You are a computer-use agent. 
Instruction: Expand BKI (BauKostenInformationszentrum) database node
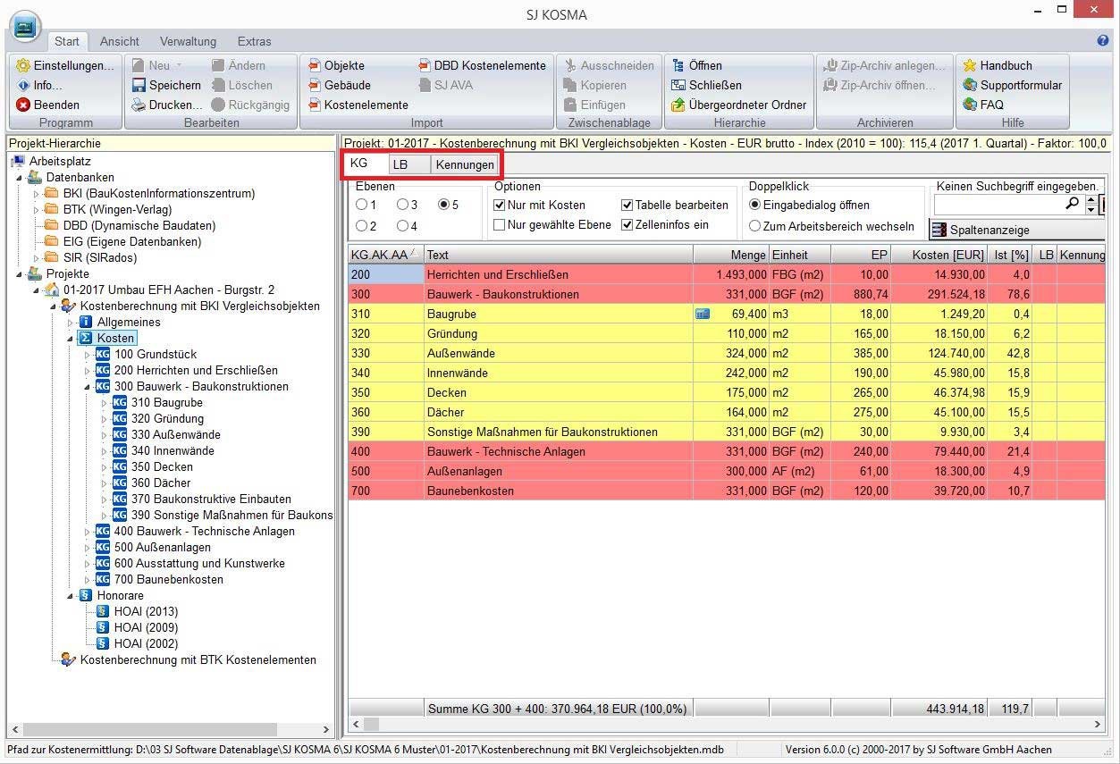36,193
